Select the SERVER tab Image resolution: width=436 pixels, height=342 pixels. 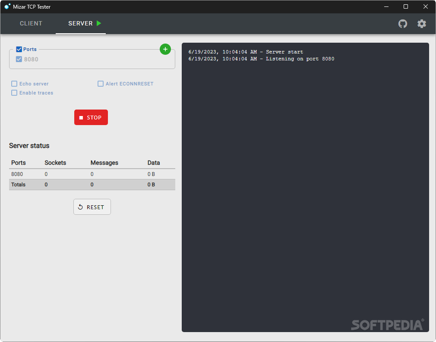pos(81,23)
